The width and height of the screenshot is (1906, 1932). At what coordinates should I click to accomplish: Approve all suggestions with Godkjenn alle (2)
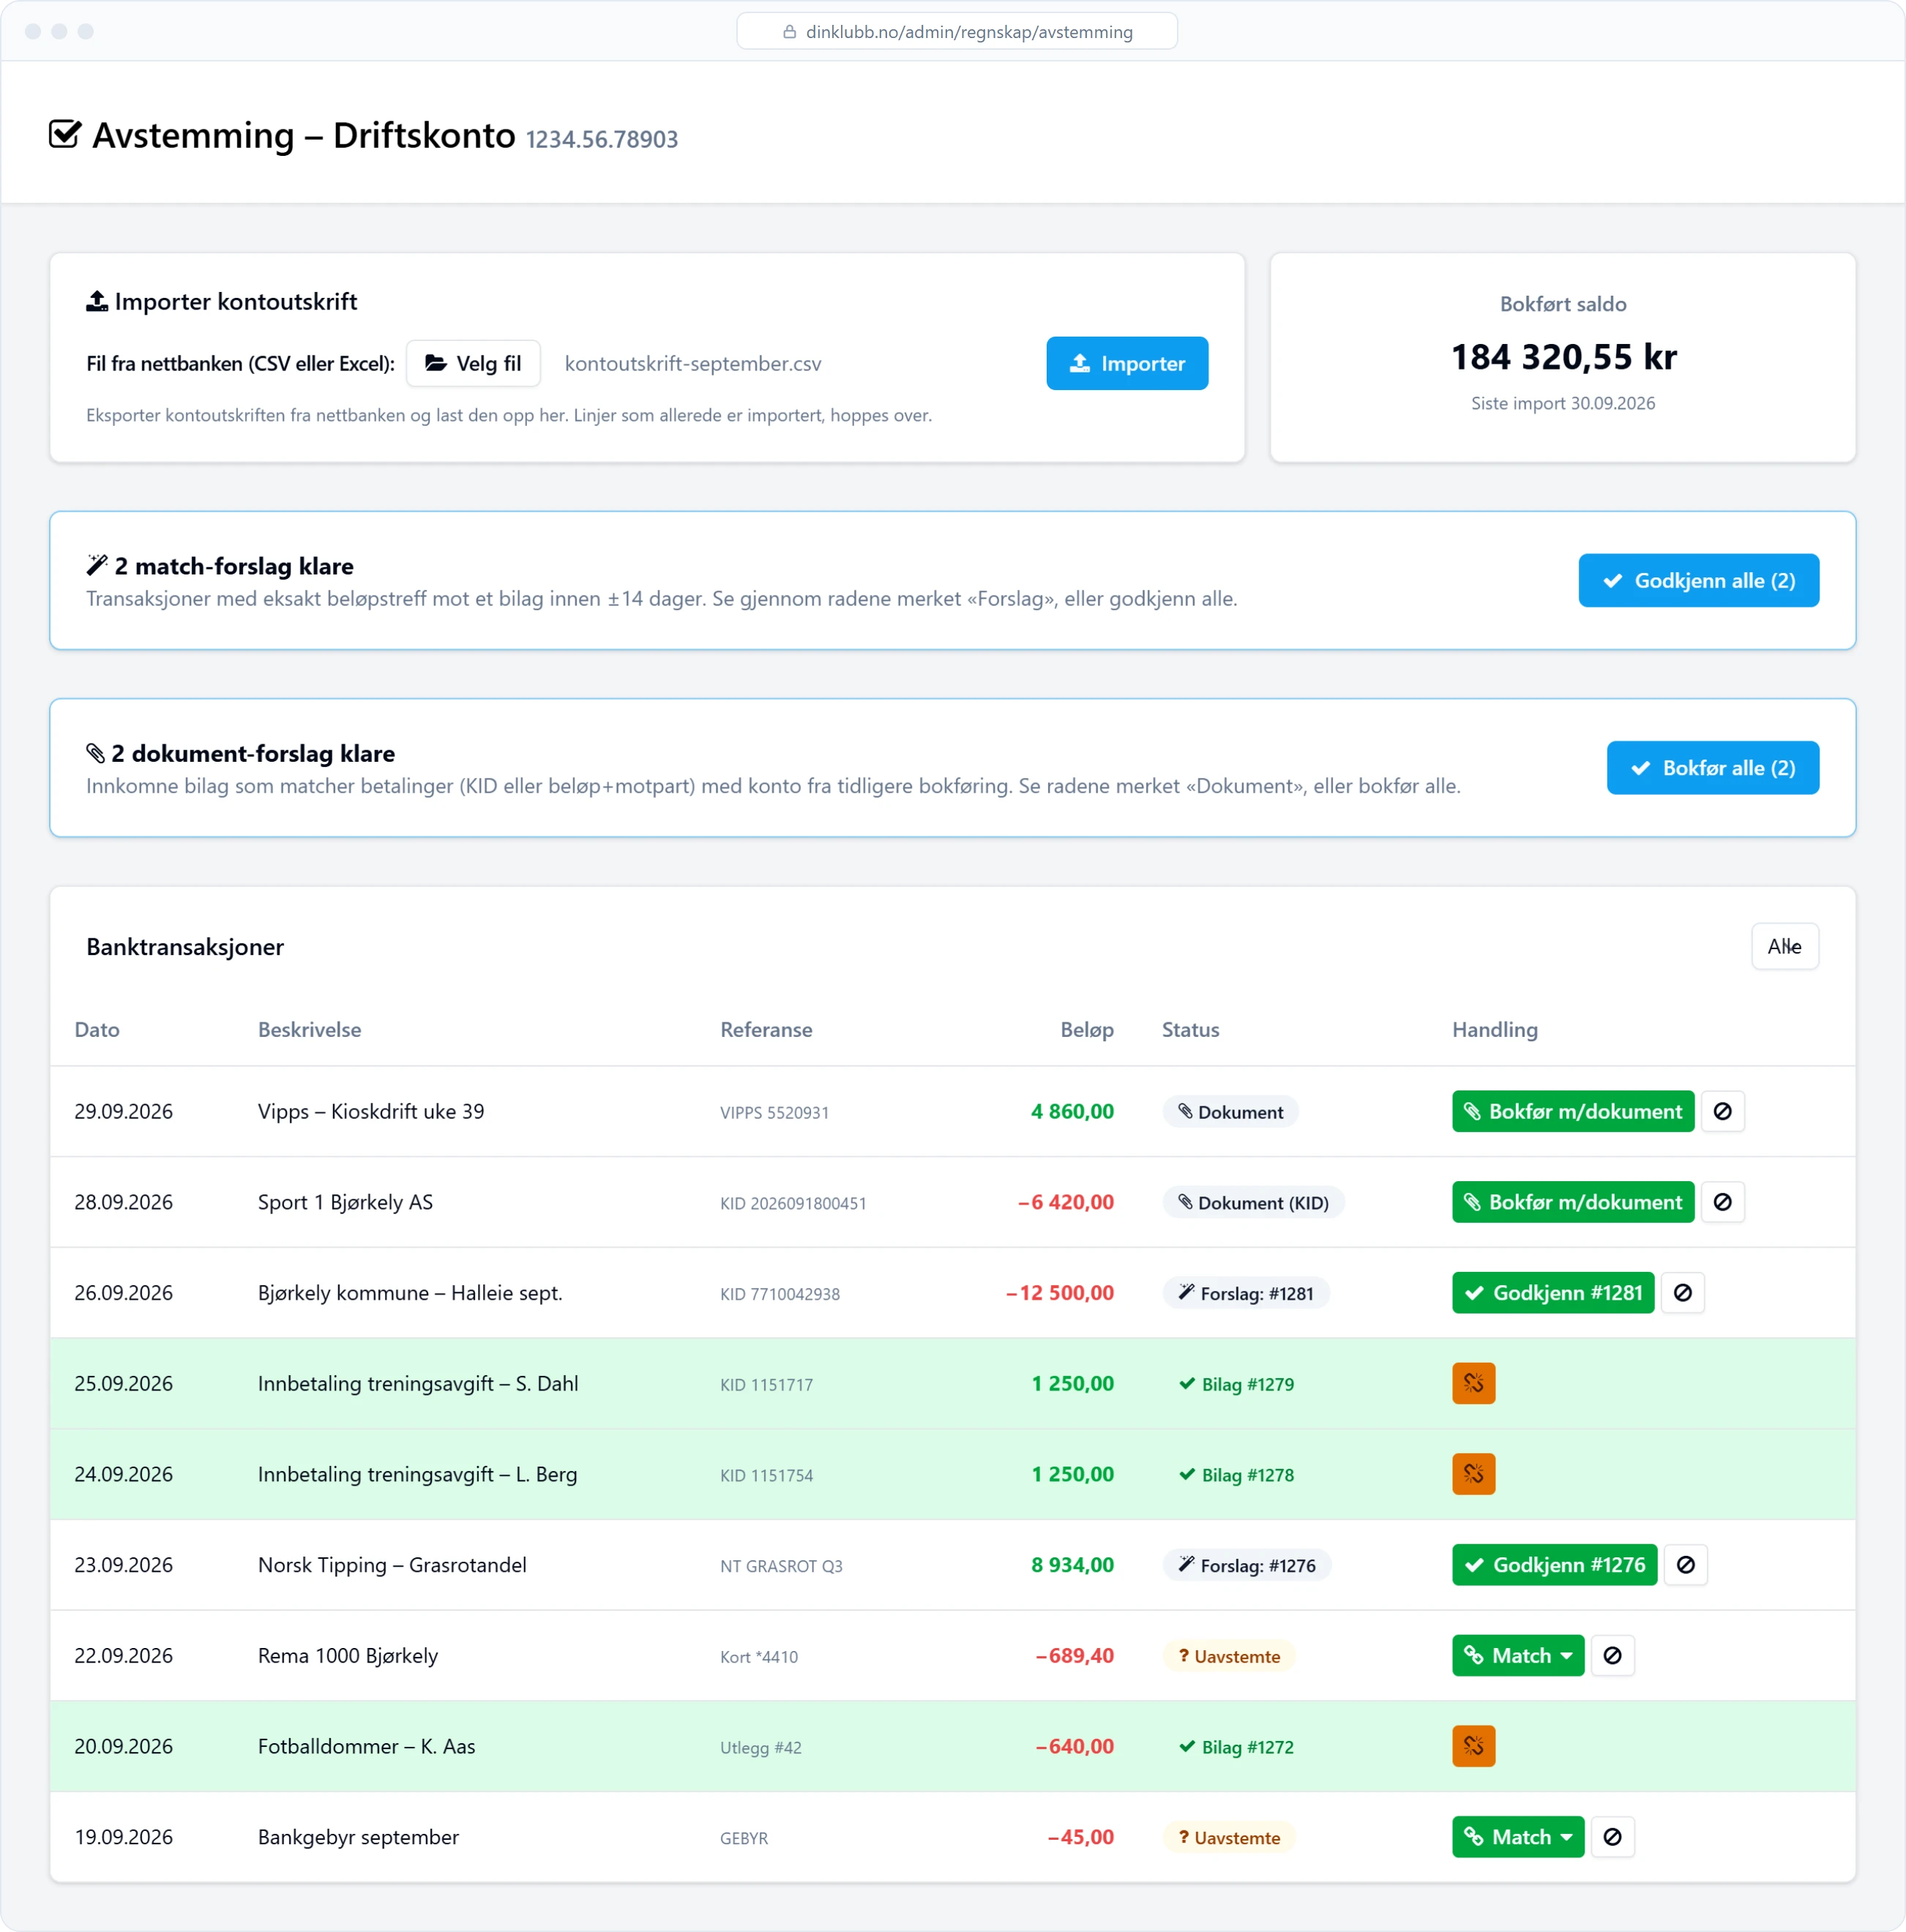pos(1698,580)
